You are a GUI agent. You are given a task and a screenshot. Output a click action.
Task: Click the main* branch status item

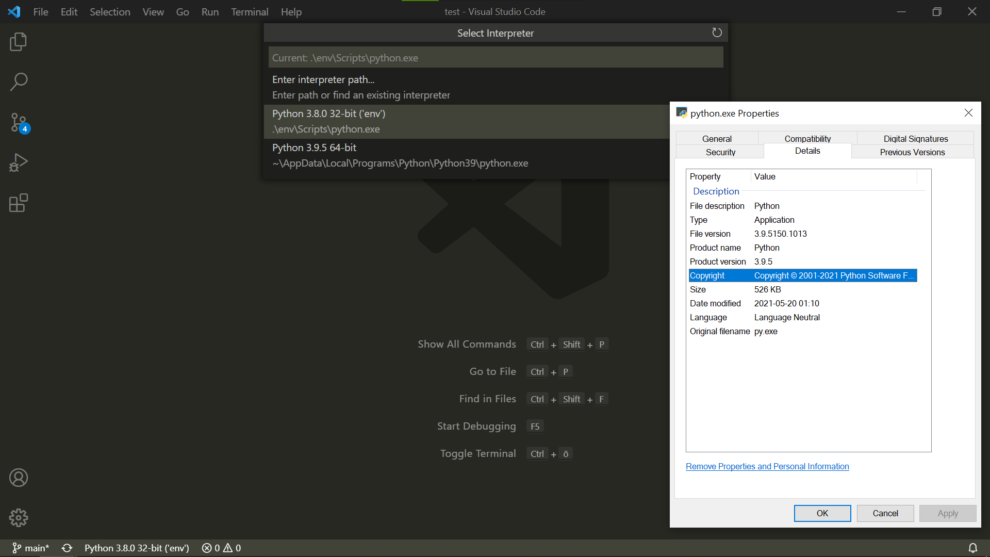point(31,548)
